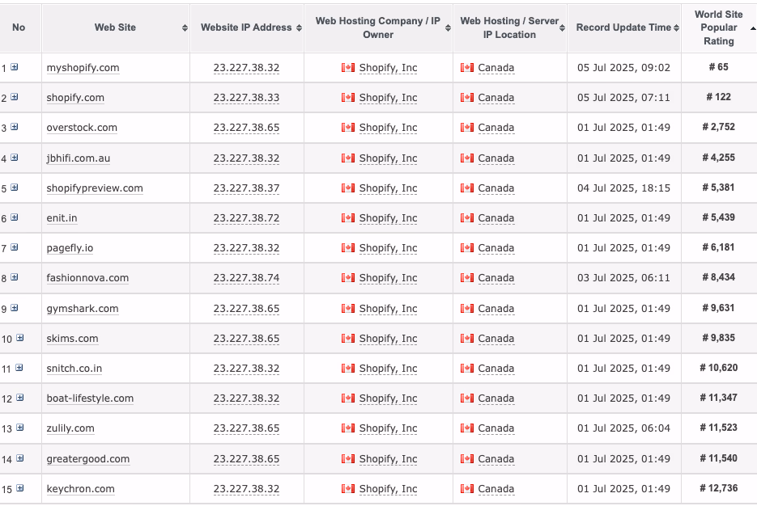Expand row 5 plus icon for shopifypreview.com
757x506 pixels.
coord(15,188)
